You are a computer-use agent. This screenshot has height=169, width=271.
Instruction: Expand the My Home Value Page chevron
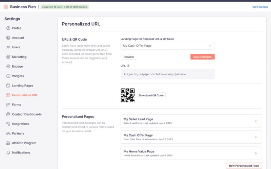pyautogui.click(x=256, y=153)
